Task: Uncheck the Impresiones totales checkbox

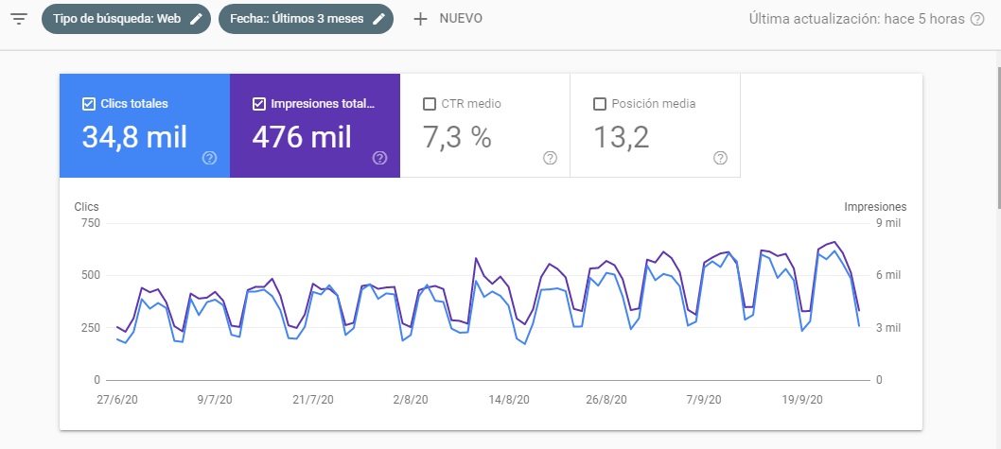Action: pyautogui.click(x=258, y=103)
